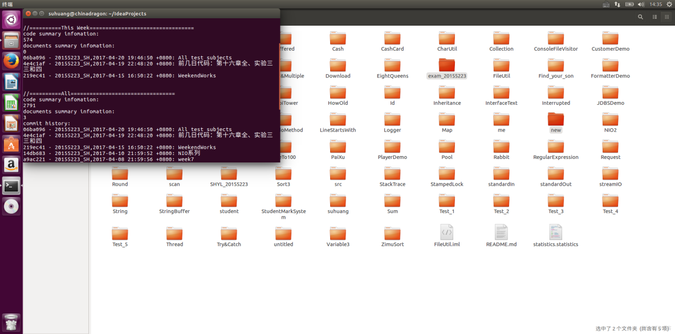This screenshot has height=334, width=675.
Task: Switch Files window to grid view
Action: 668,17
